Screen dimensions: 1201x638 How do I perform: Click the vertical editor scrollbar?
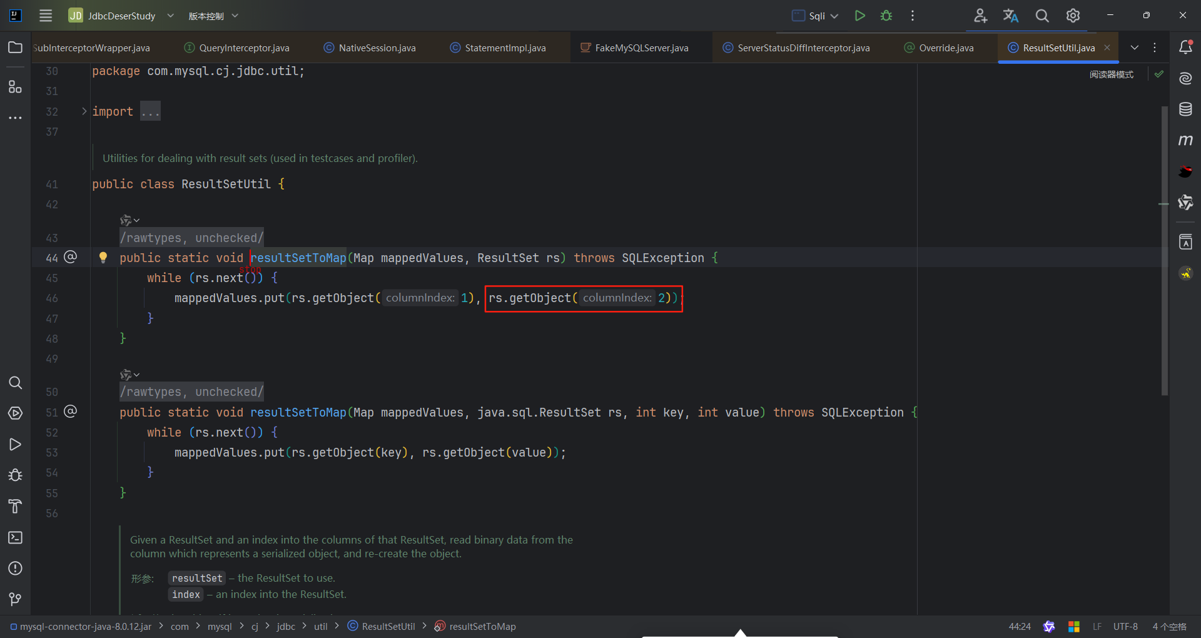click(x=1164, y=250)
